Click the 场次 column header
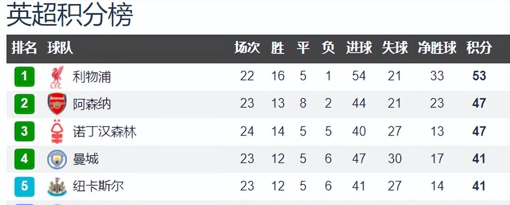Viewport: 510px width, 205px height. 247,48
